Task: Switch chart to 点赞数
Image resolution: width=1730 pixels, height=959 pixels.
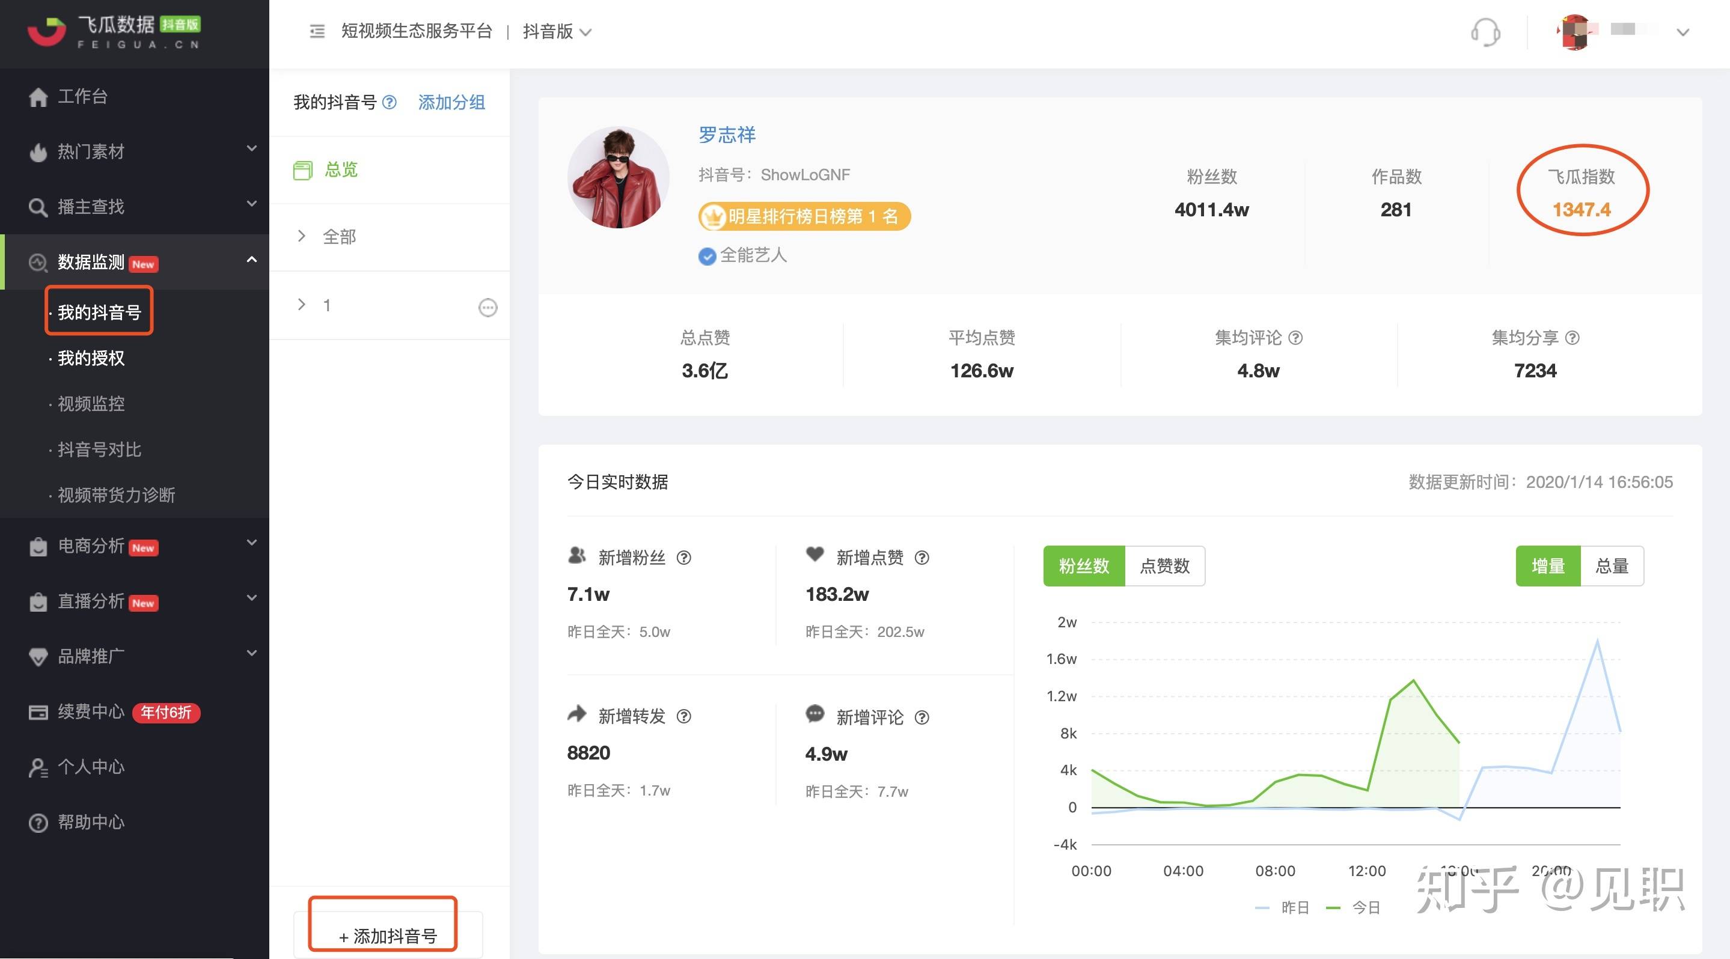Action: (x=1164, y=566)
